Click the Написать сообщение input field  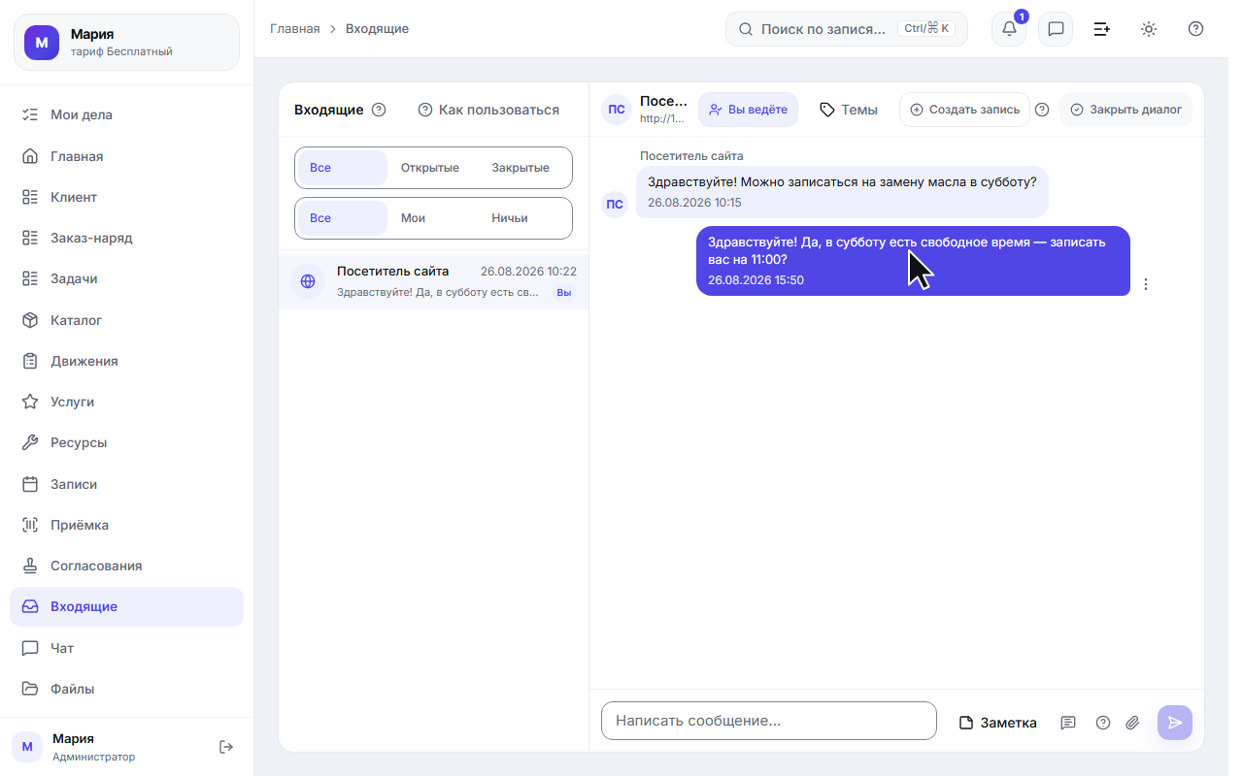[x=769, y=721]
